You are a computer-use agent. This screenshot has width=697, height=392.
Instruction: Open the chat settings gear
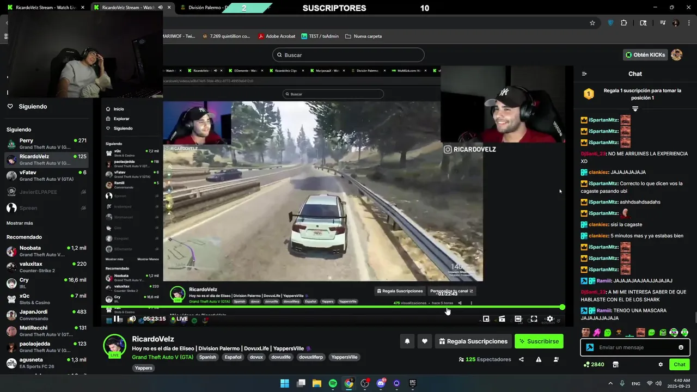661,364
